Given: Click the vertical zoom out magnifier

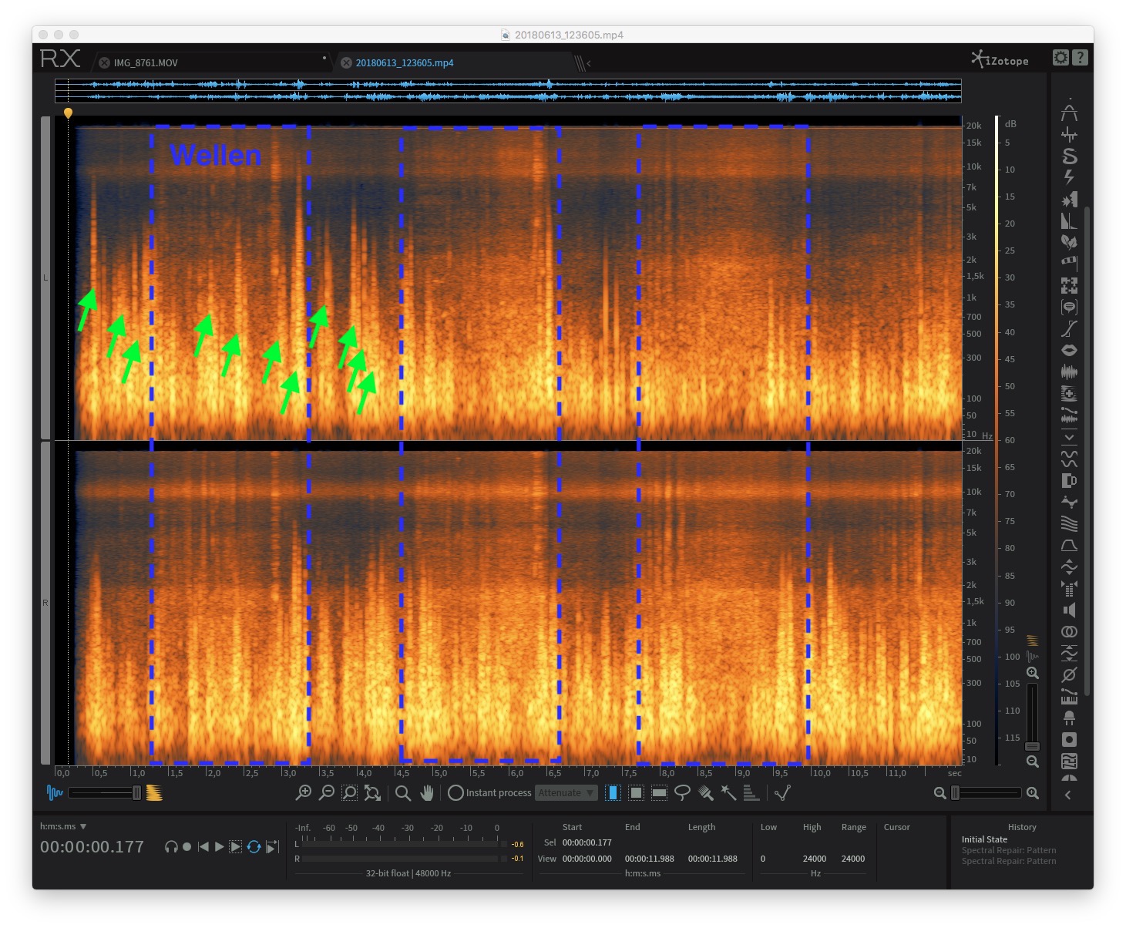Looking at the screenshot, I should (1033, 762).
